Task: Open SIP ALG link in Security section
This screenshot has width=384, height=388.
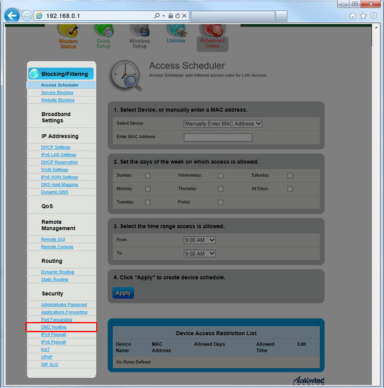Action: coord(49,365)
